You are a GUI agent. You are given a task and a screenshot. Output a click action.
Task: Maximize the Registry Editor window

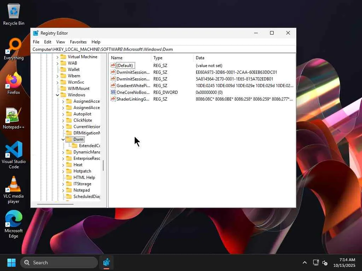[272, 33]
